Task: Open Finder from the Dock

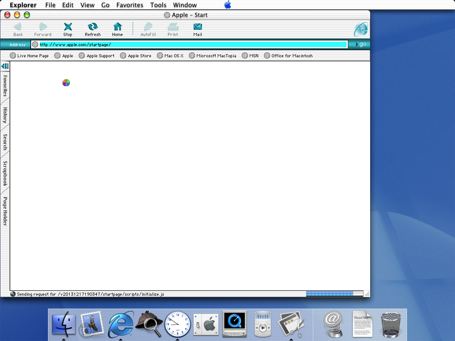Action: (x=64, y=324)
